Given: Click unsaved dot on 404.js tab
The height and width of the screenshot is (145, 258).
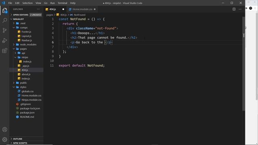Looking at the screenshot, I should (63, 9).
